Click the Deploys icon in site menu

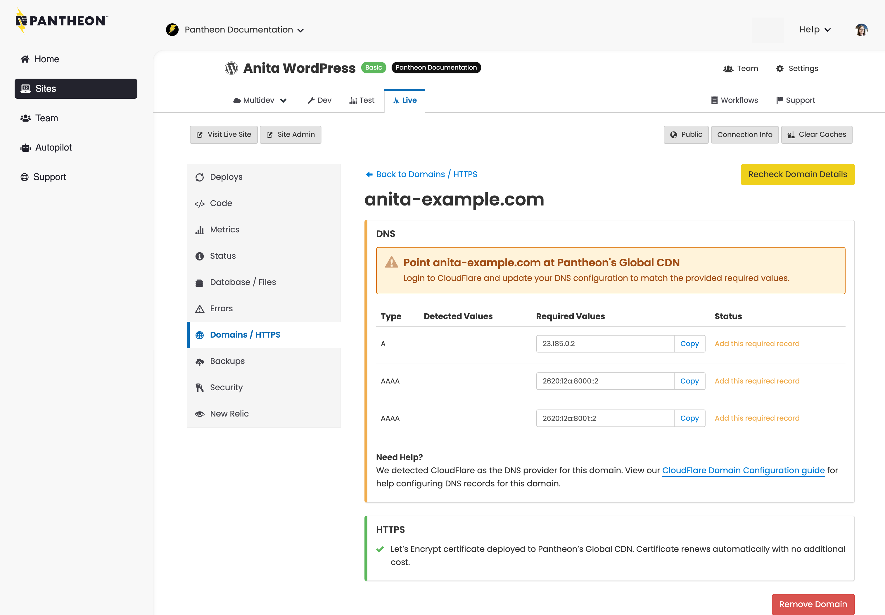pos(200,177)
